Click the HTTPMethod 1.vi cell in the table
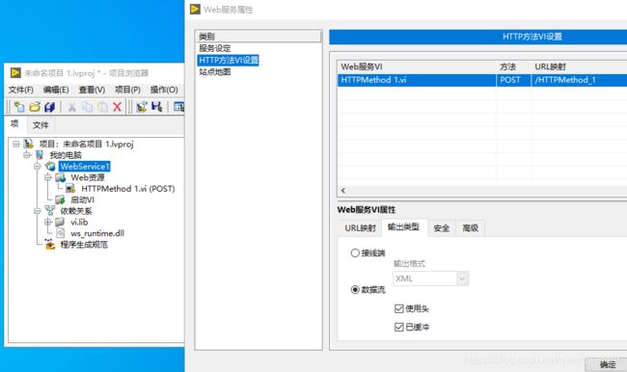This screenshot has width=627, height=372. (417, 80)
